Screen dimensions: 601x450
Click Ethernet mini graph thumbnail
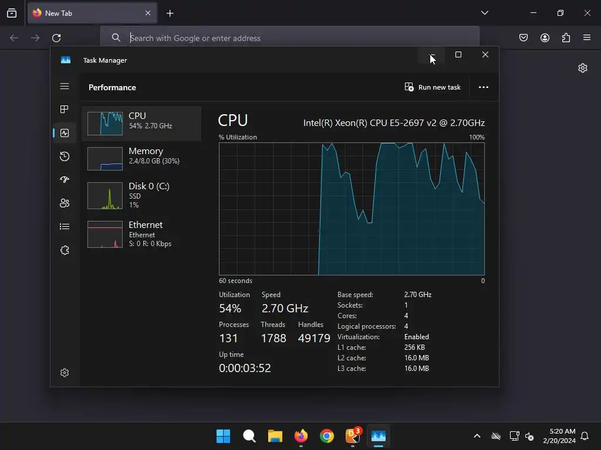pyautogui.click(x=105, y=234)
